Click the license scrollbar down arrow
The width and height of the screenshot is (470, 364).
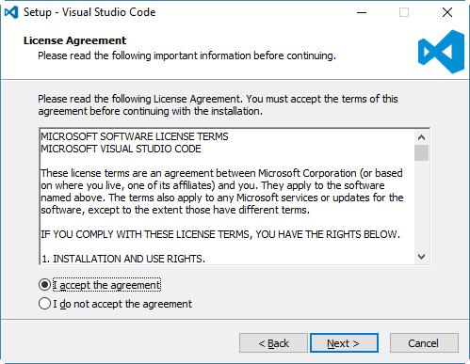(421, 257)
